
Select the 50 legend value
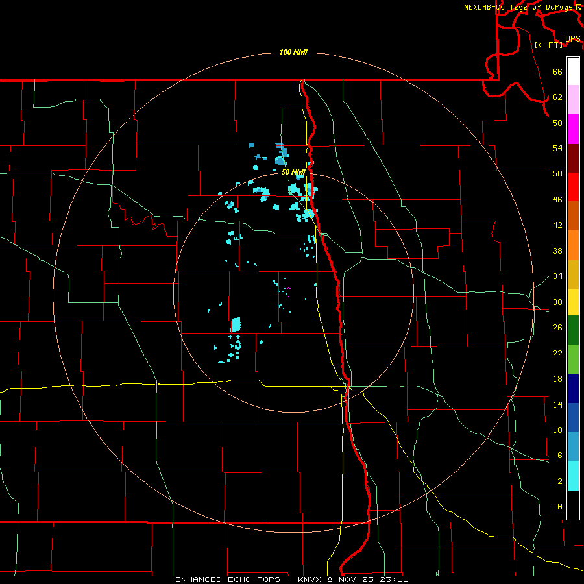coord(557,173)
